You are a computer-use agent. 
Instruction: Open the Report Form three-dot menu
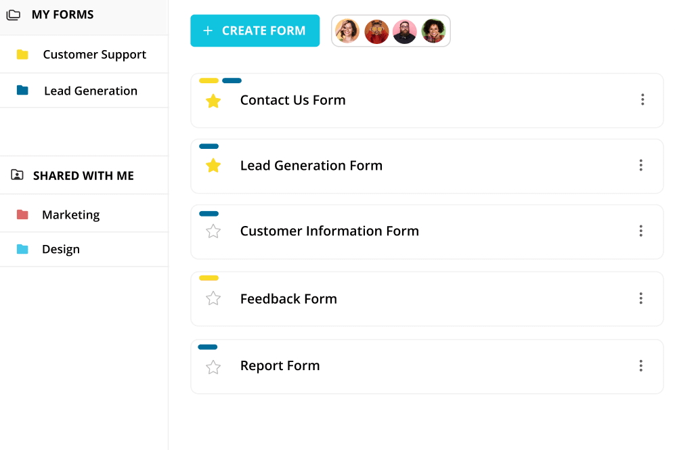click(x=640, y=365)
